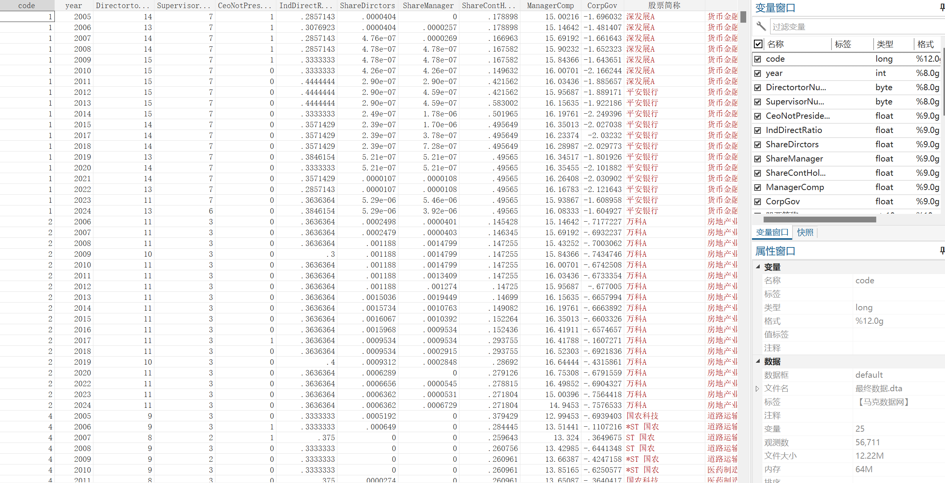Image resolution: width=945 pixels, height=483 pixels.
Task: Expand the 文件名 property row
Action: pyautogui.click(x=757, y=389)
